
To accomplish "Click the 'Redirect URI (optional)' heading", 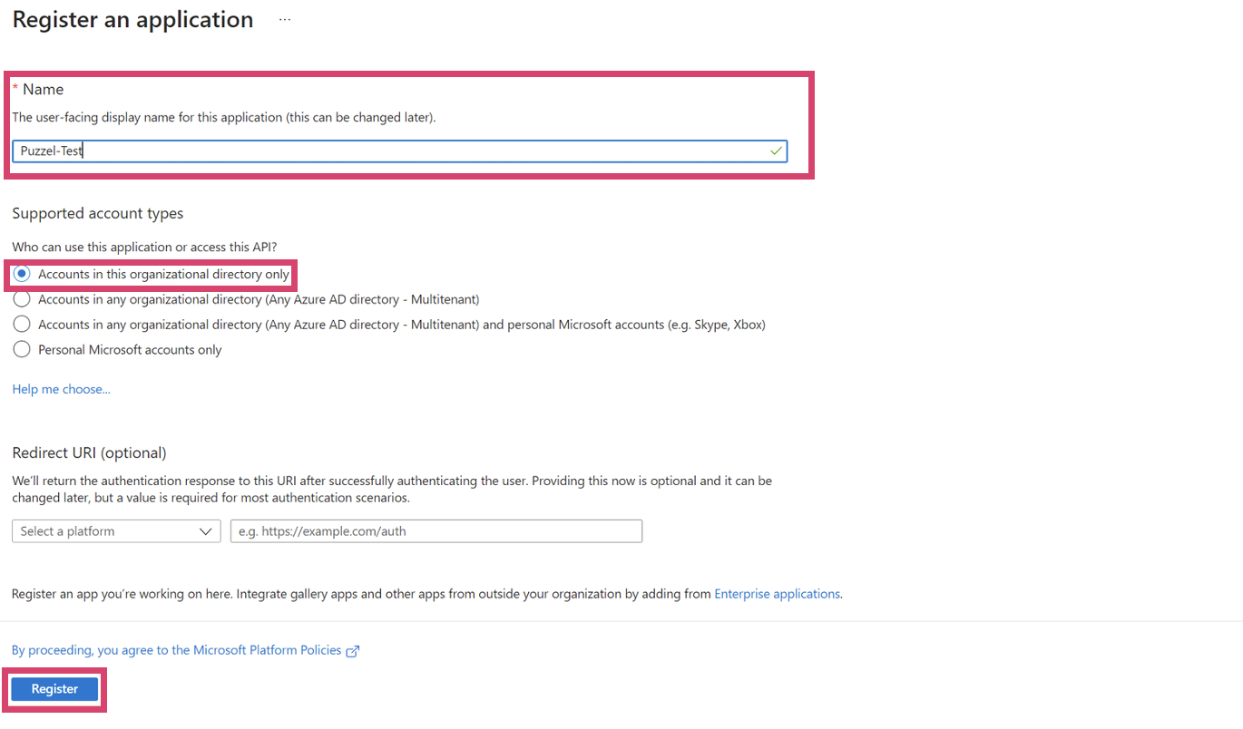I will [89, 452].
